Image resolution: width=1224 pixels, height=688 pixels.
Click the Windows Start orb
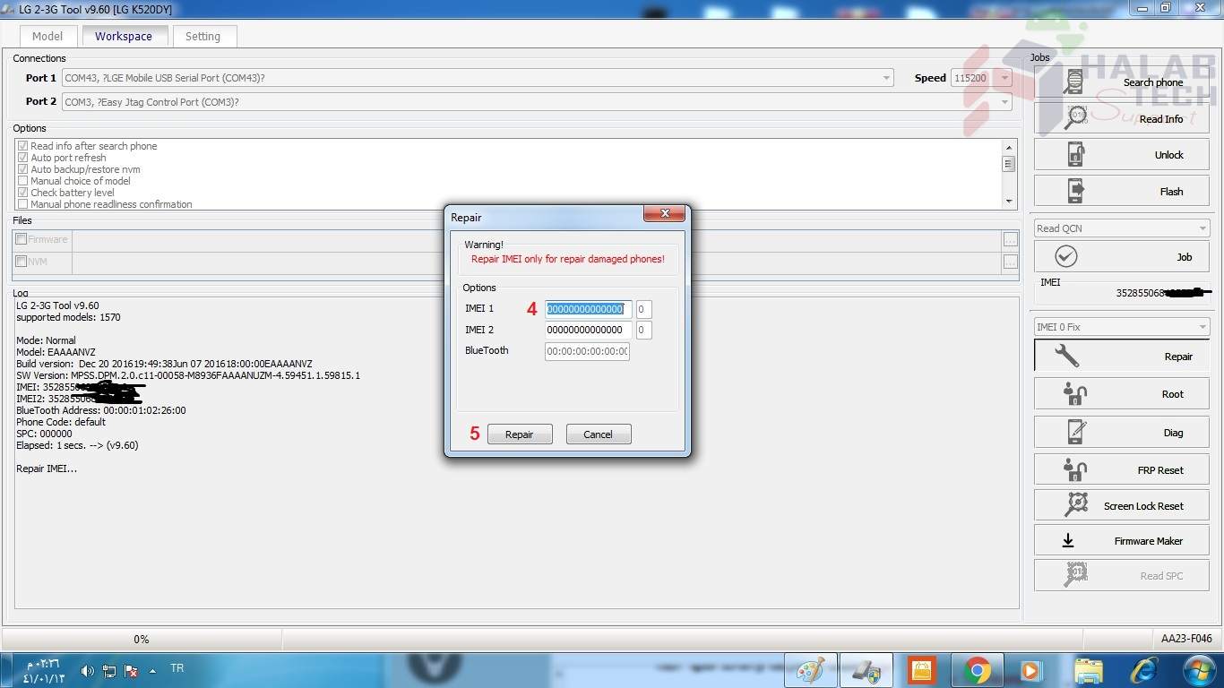[x=1198, y=670]
